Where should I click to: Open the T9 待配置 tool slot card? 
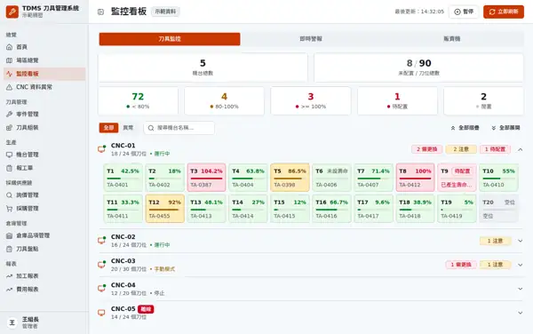point(457,178)
